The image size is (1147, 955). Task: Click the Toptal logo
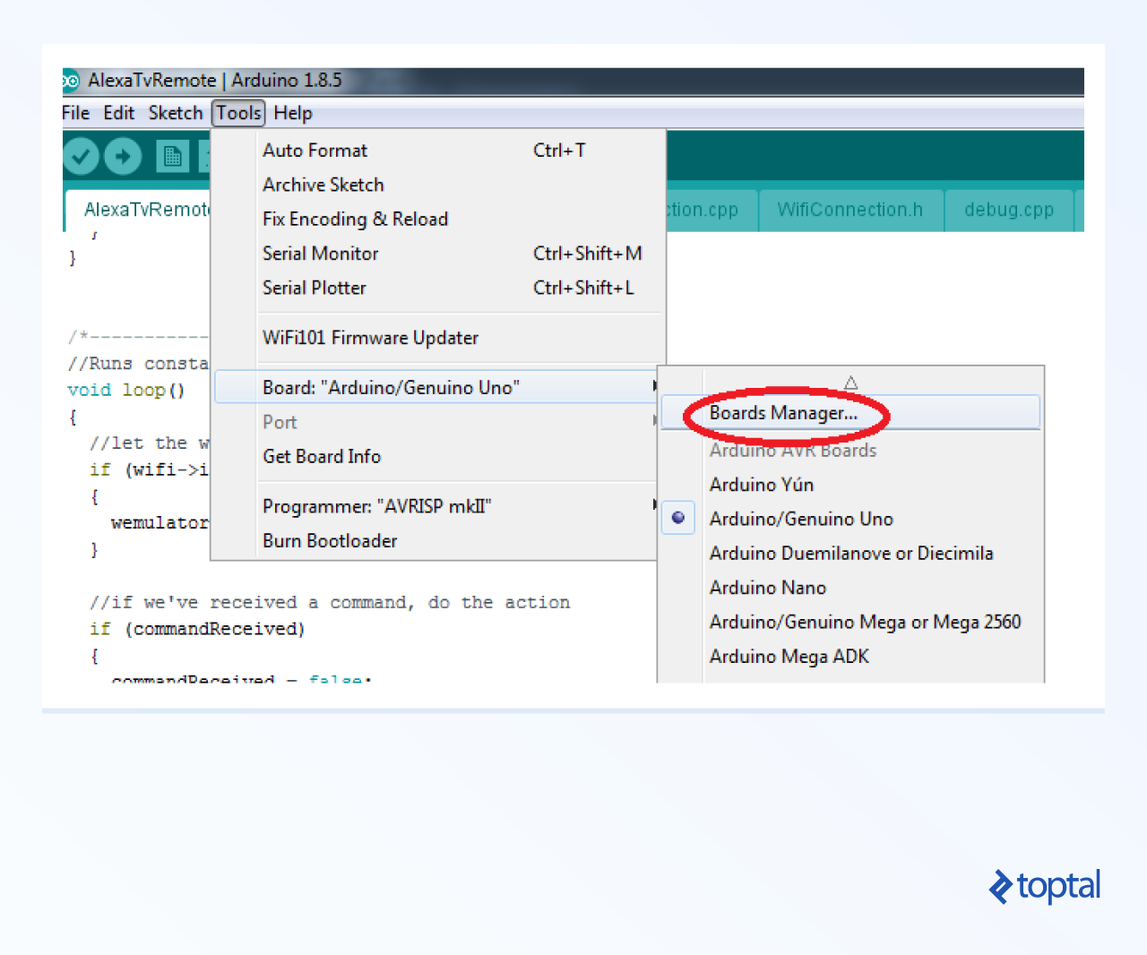(x=1044, y=887)
